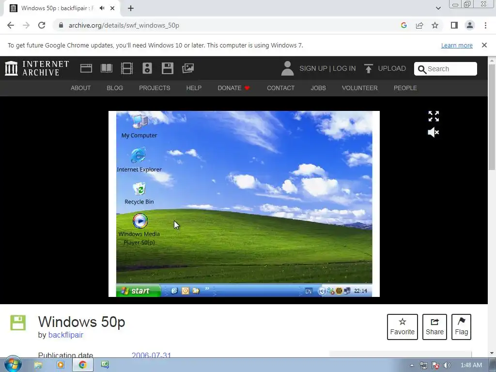Open the Texts (book) icon in header

[106, 68]
